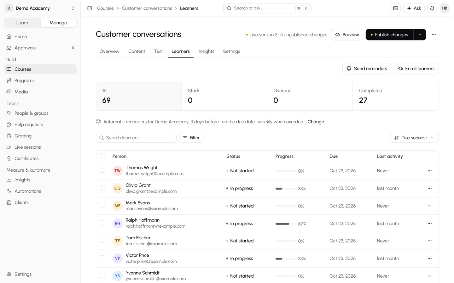
Task: Switch to Learn mode toggle
Action: tap(22, 23)
